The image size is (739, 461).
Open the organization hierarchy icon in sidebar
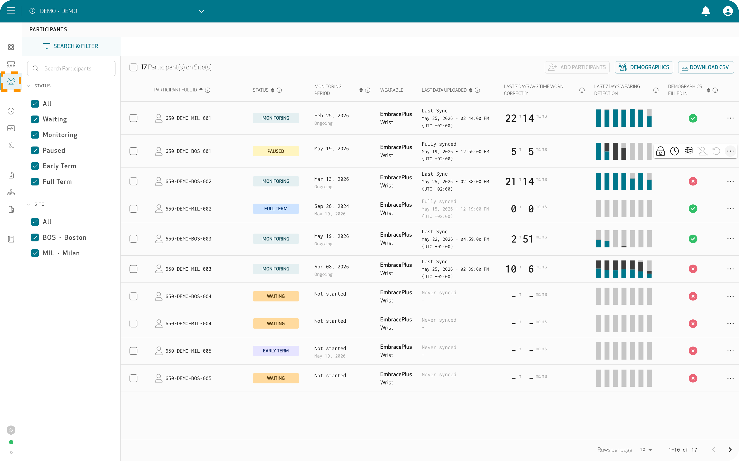pyautogui.click(x=11, y=192)
